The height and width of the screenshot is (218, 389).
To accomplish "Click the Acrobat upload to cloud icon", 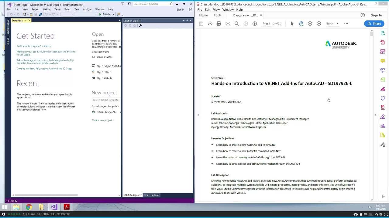I will tap(210, 24).
